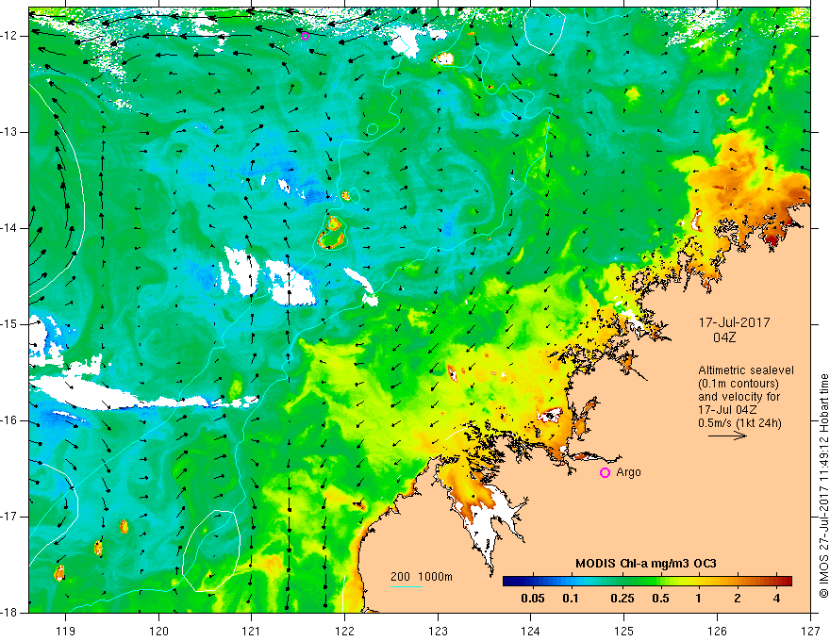This screenshot has width=830, height=641.
Task: Click latitude axis label '-15'
Action: (10, 324)
